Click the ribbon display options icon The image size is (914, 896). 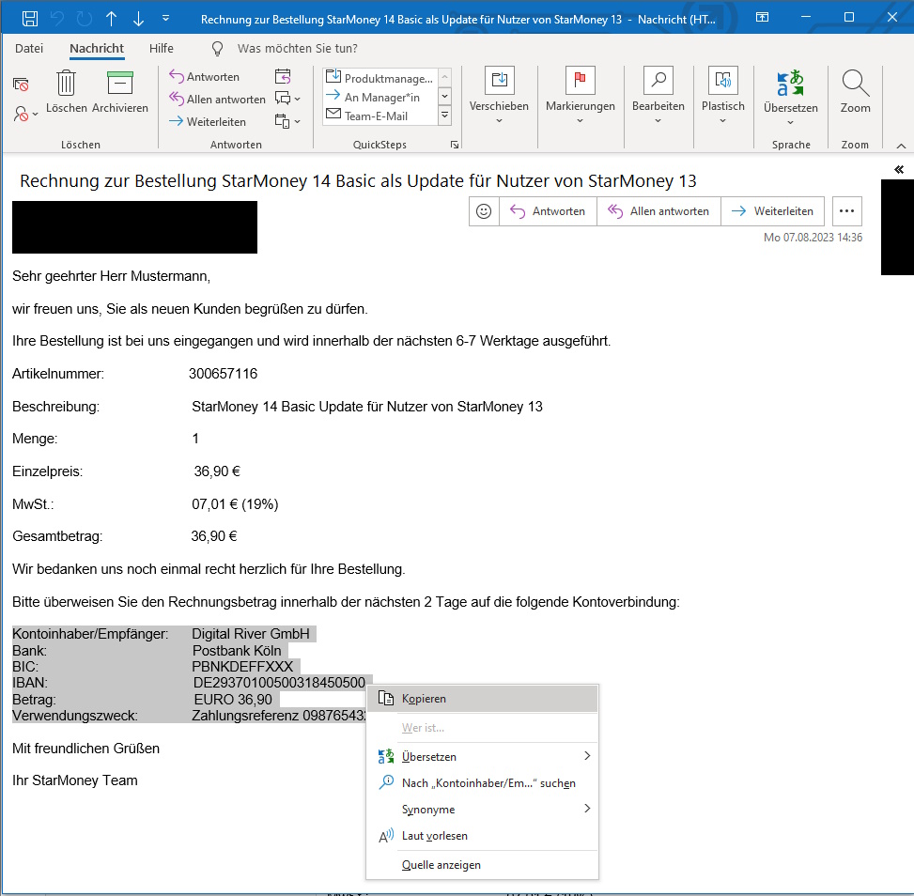point(762,18)
